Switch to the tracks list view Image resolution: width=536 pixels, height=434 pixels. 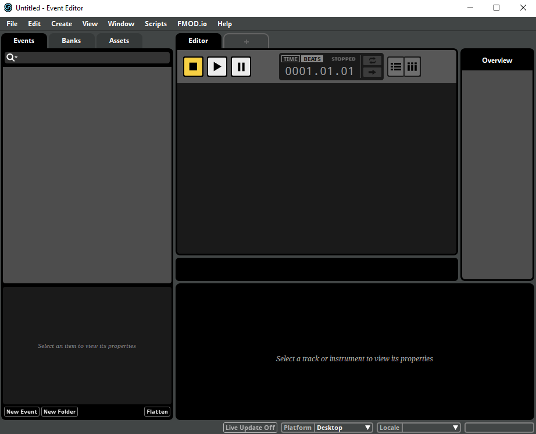(395, 66)
